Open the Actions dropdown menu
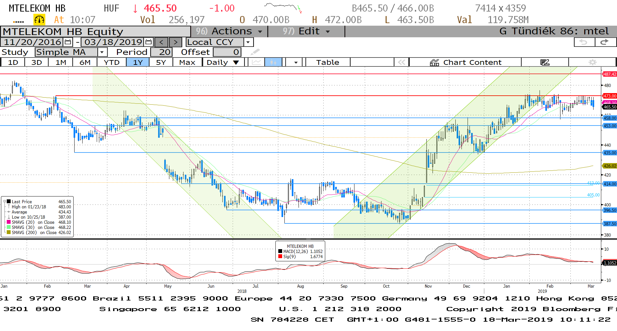 [x=230, y=31]
